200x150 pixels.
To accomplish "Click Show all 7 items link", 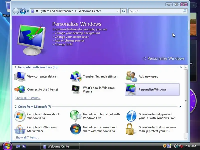I will [x=27, y=137].
